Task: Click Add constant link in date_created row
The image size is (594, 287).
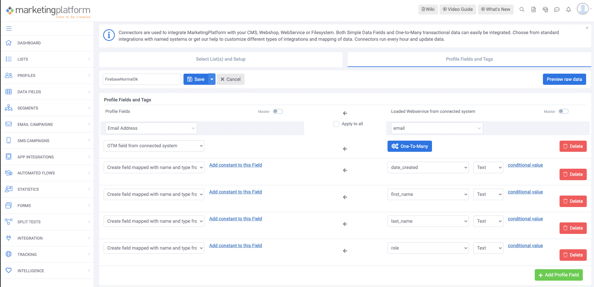Action: [235, 165]
